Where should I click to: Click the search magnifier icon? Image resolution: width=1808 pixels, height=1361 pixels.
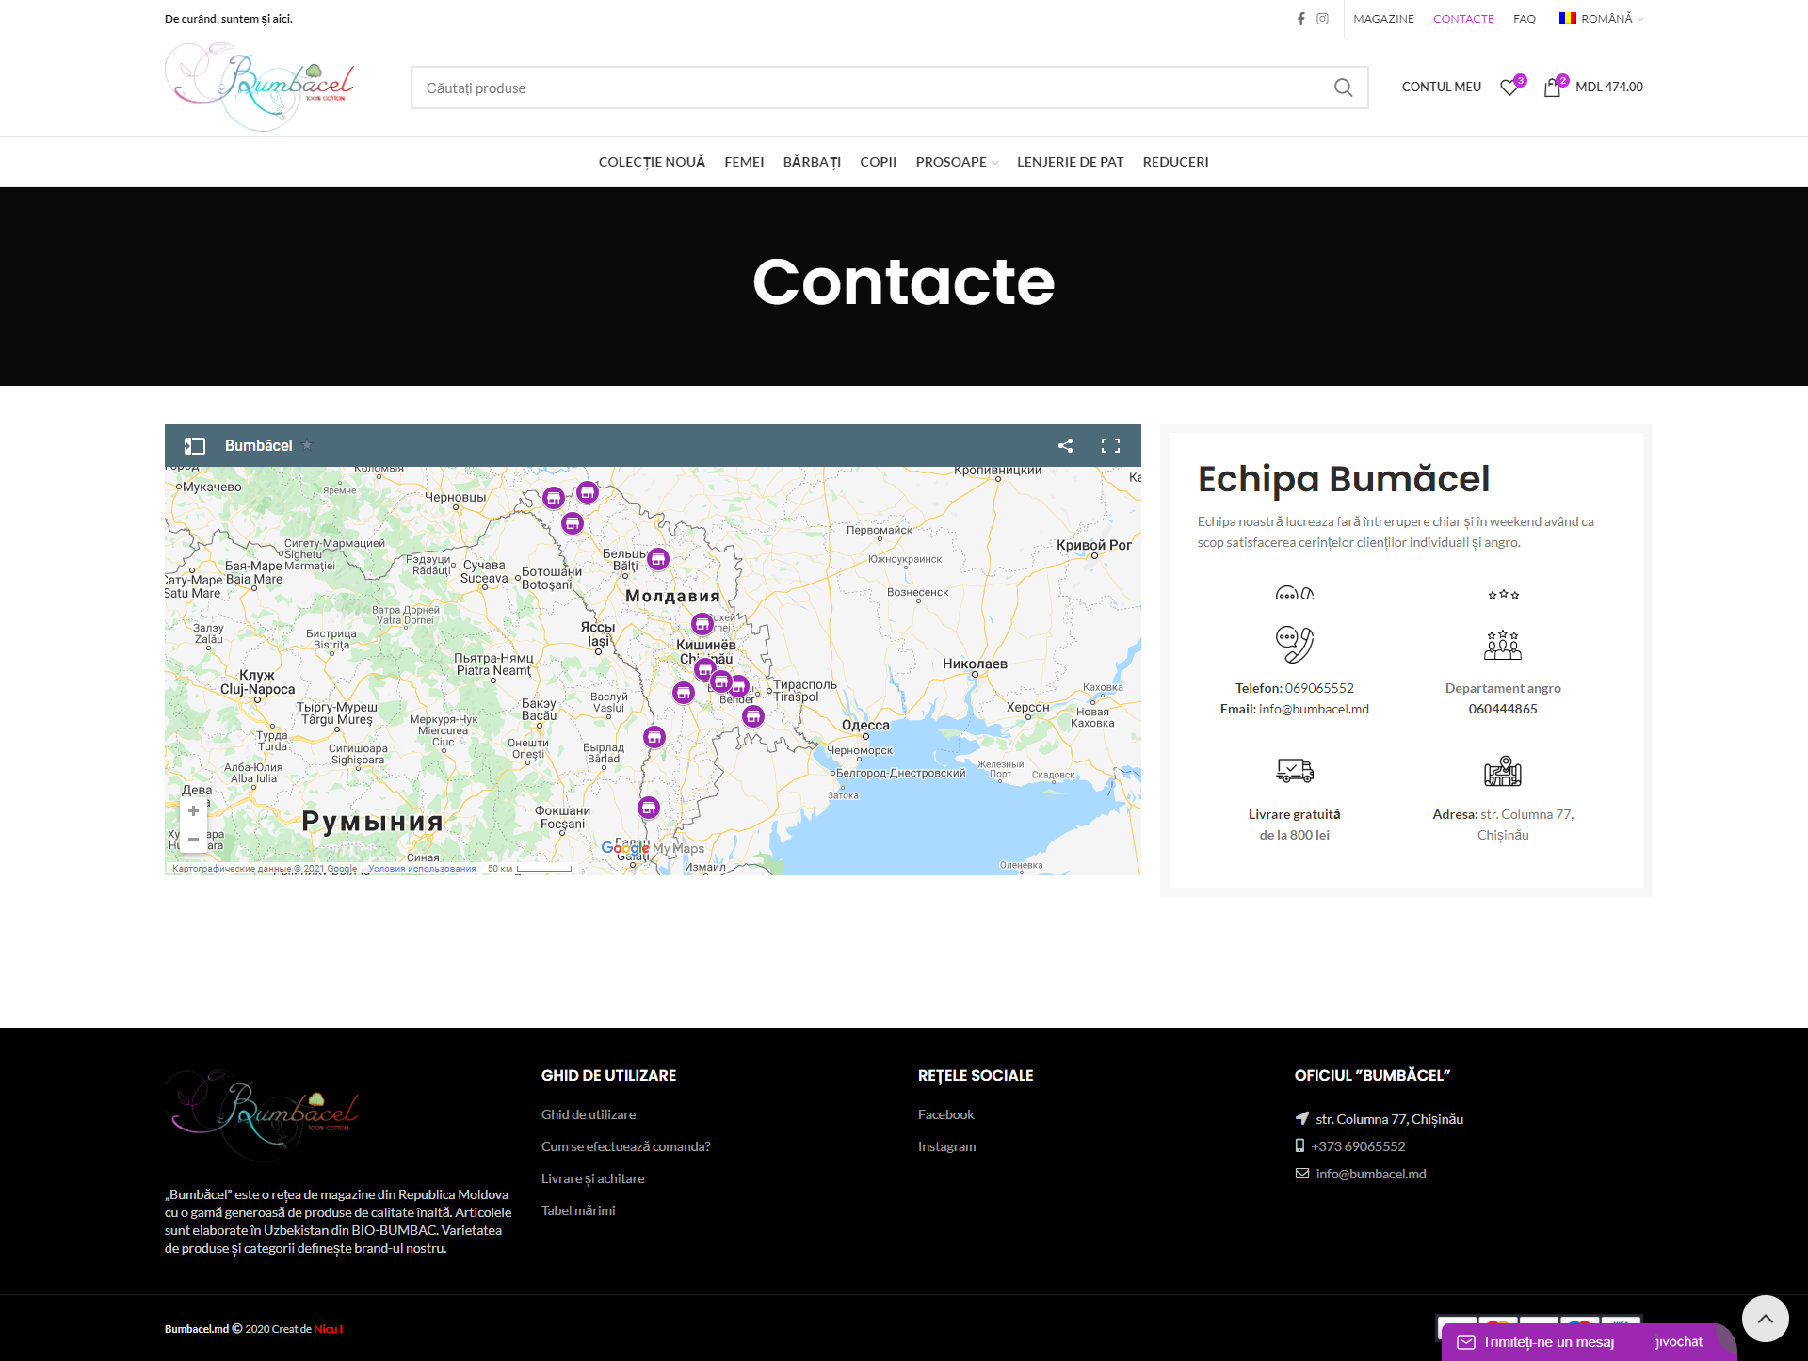coord(1343,88)
